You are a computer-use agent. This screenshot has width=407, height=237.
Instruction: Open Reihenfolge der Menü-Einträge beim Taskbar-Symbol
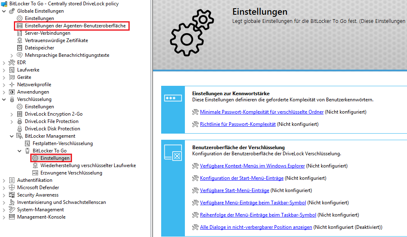tap(258, 215)
